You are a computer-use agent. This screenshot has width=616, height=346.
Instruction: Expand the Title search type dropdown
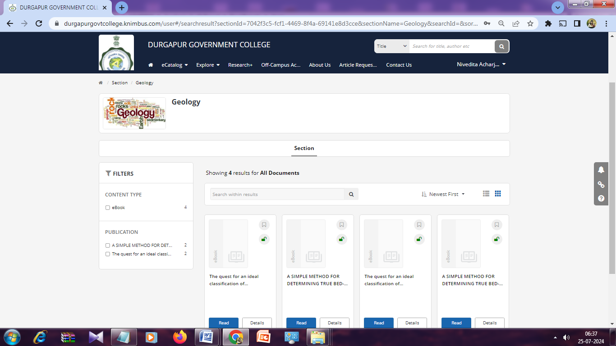pos(391,46)
